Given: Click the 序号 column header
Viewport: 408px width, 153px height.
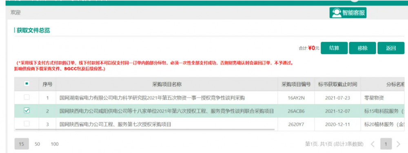Looking at the screenshot, I should tap(47, 84).
